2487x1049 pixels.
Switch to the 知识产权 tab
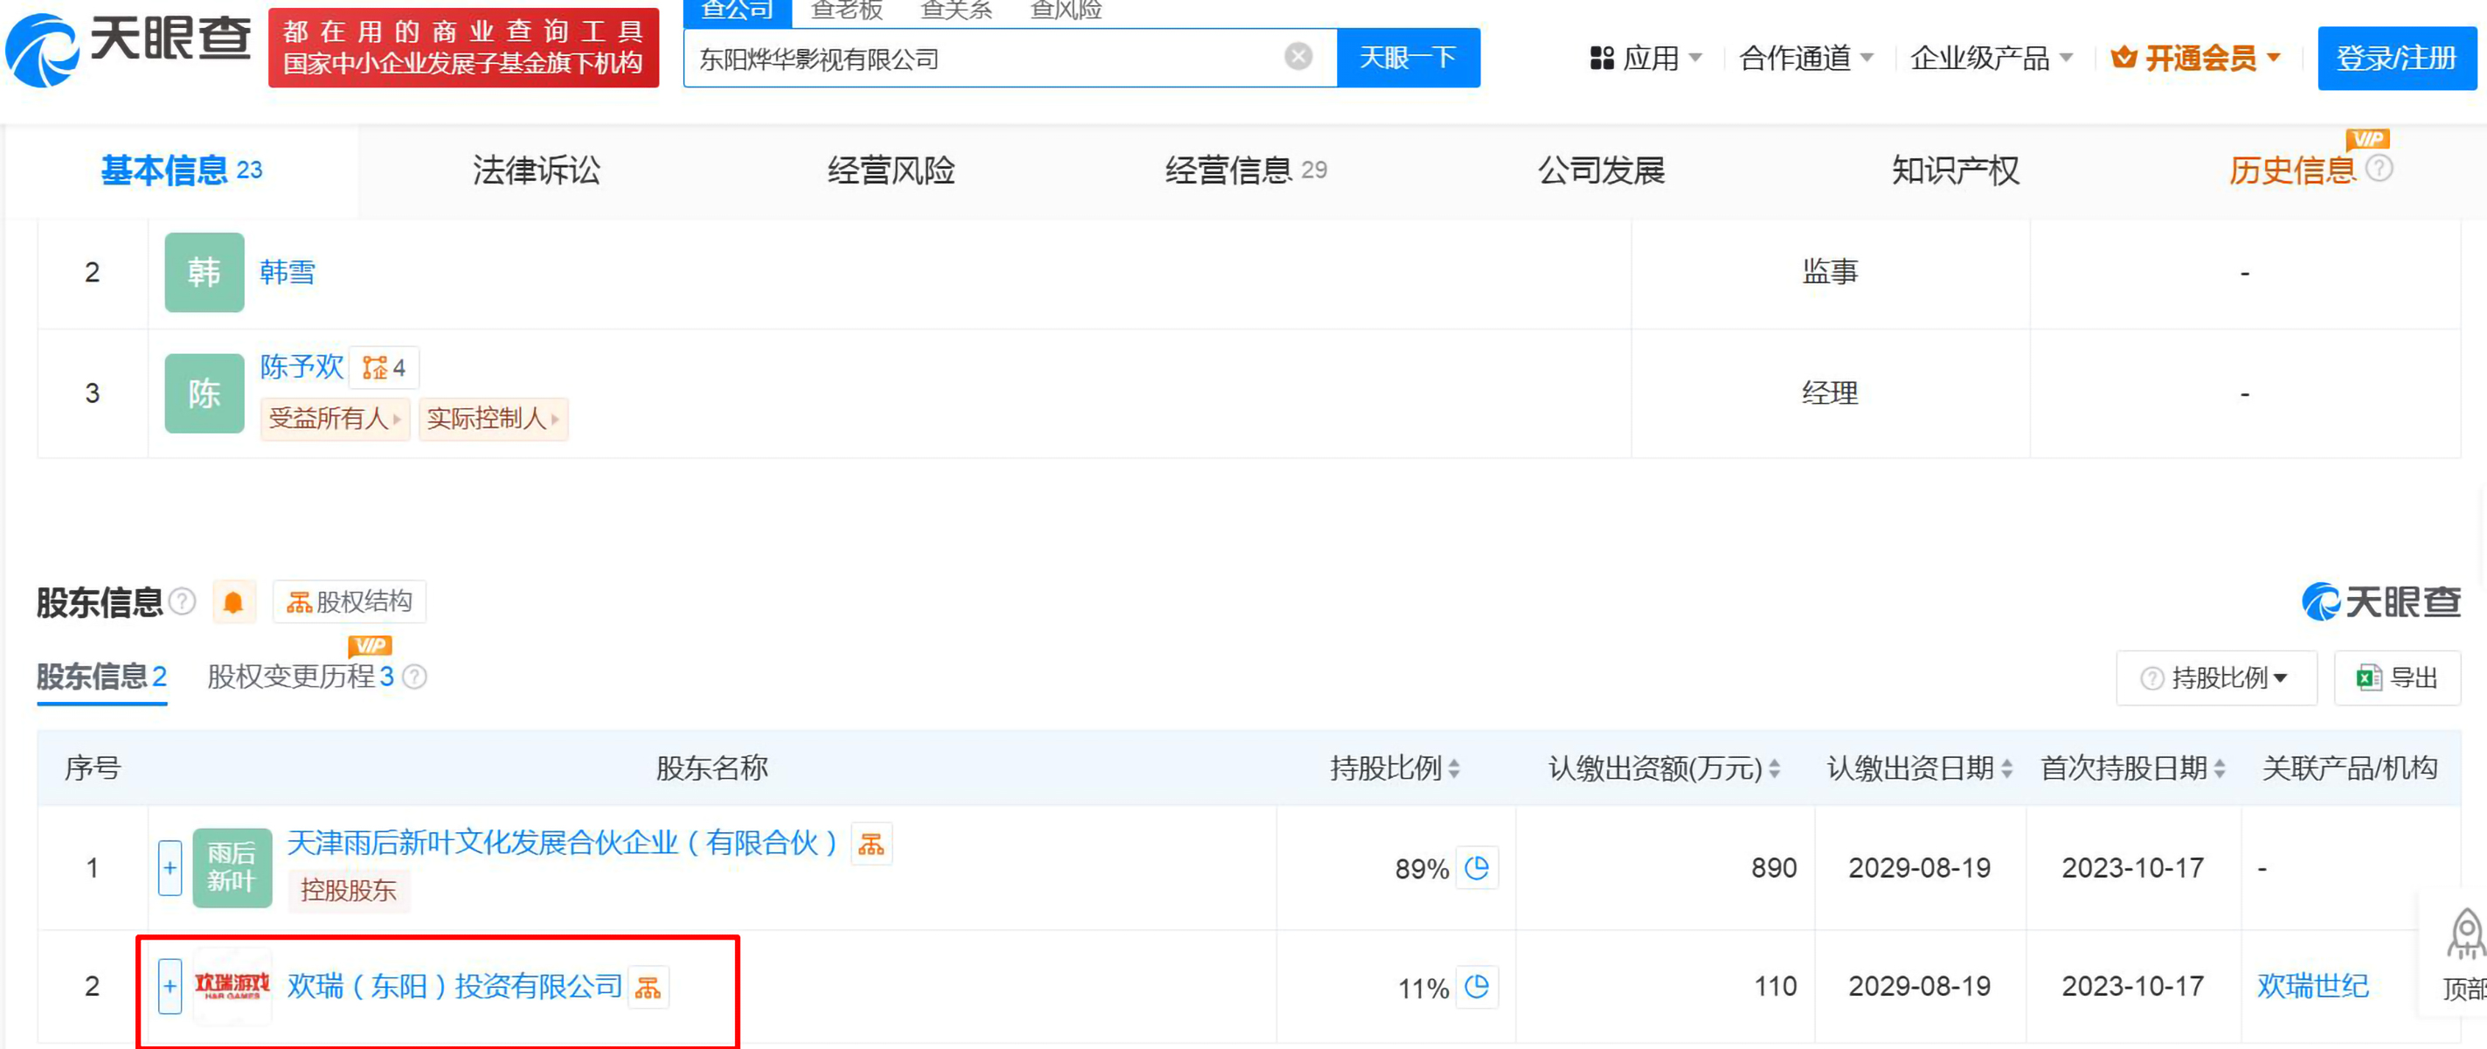click(x=1955, y=170)
